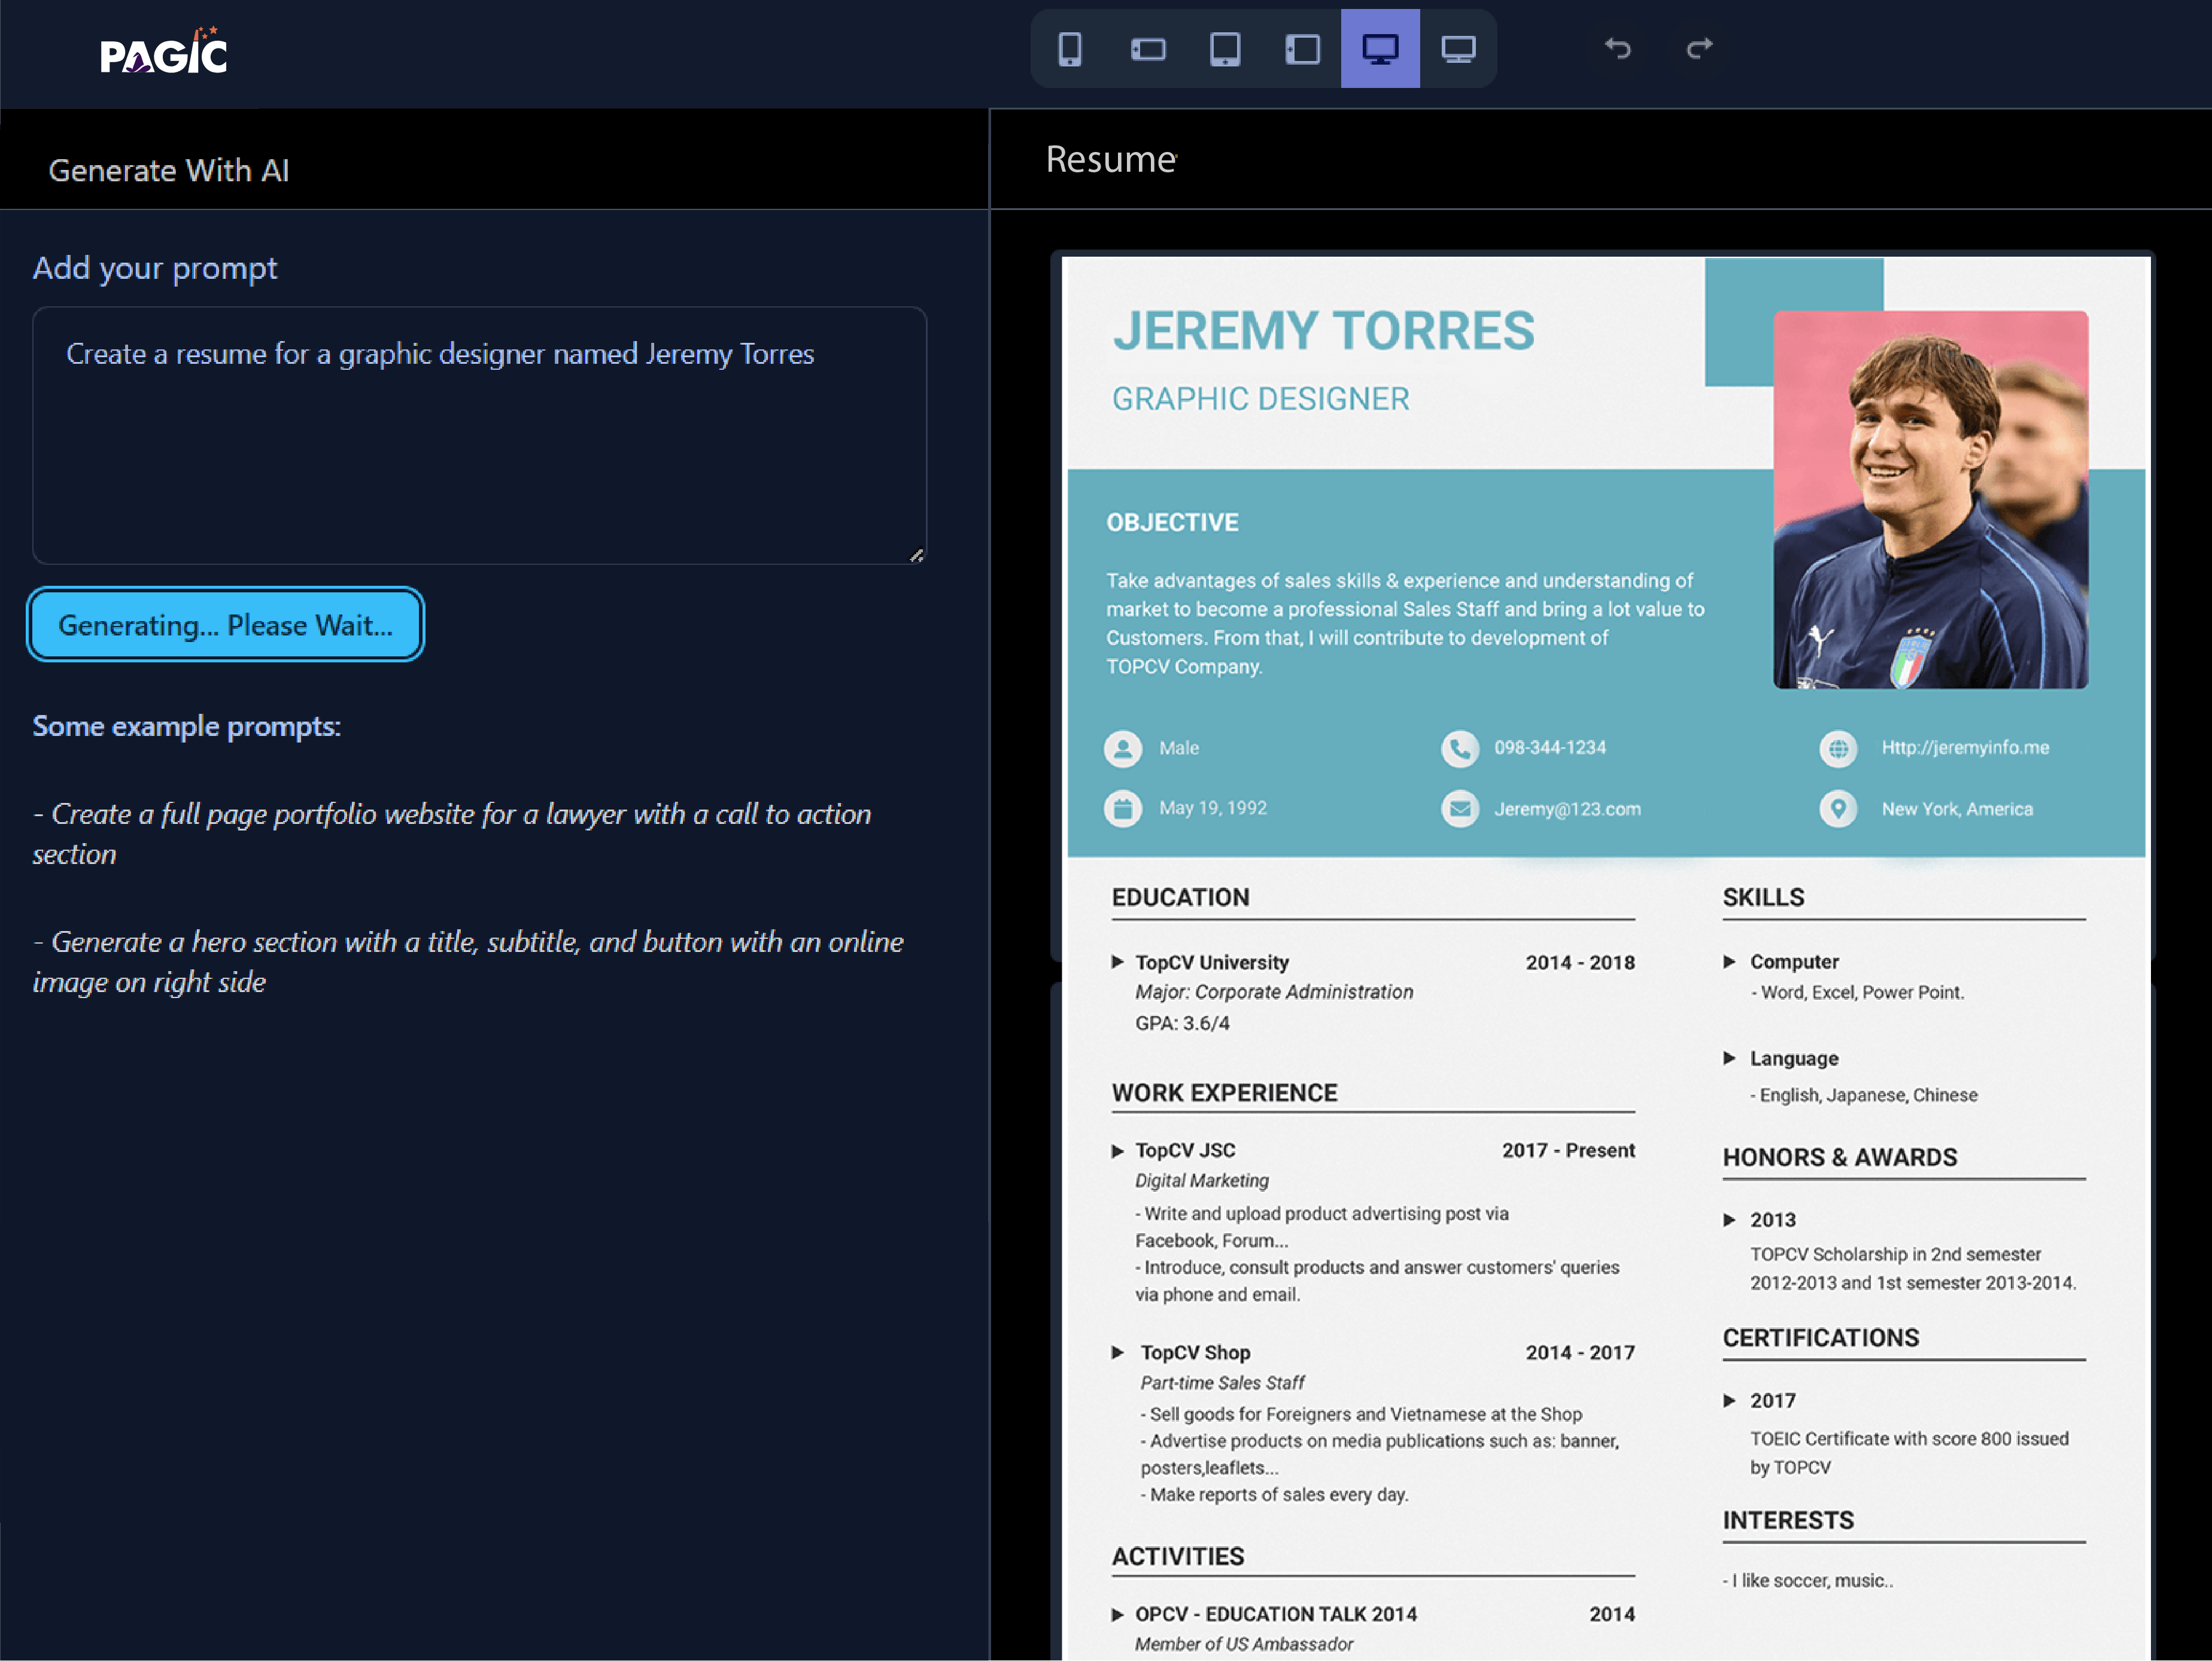Click the TopCV University triangle marker
This screenshot has height=1661, width=2212.
1117,962
